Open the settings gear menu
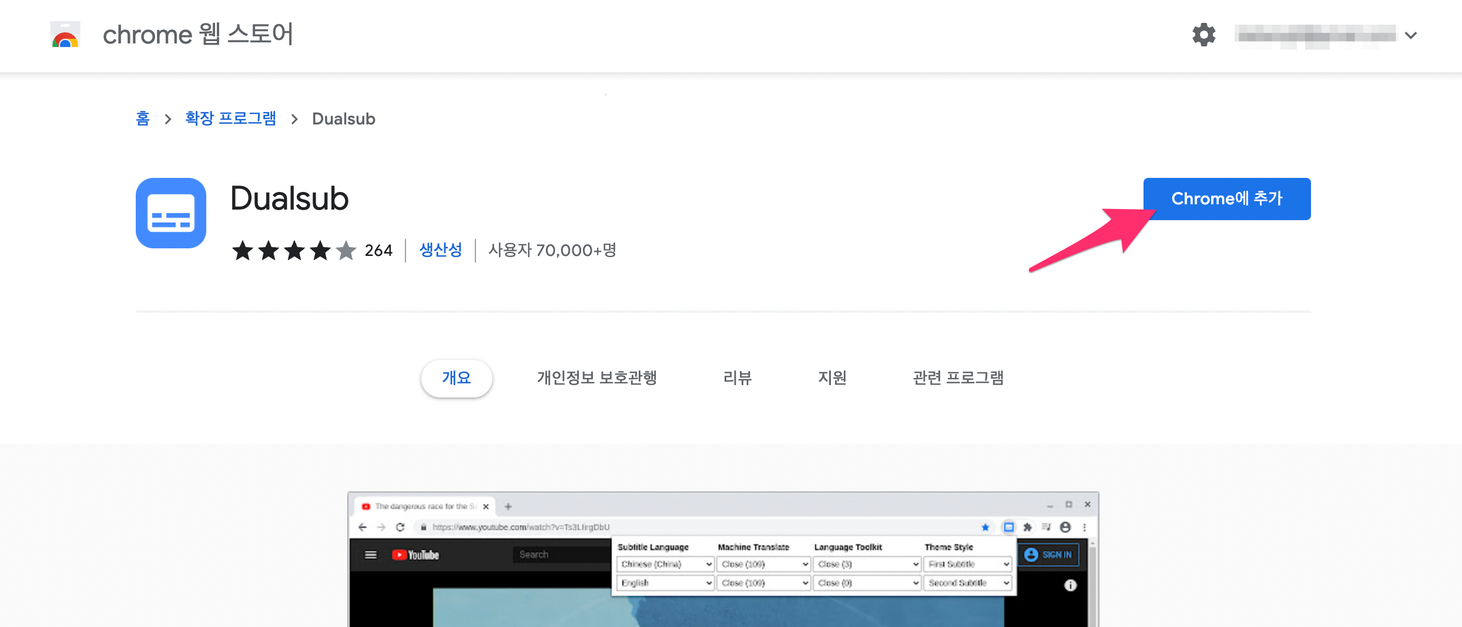 [1203, 35]
